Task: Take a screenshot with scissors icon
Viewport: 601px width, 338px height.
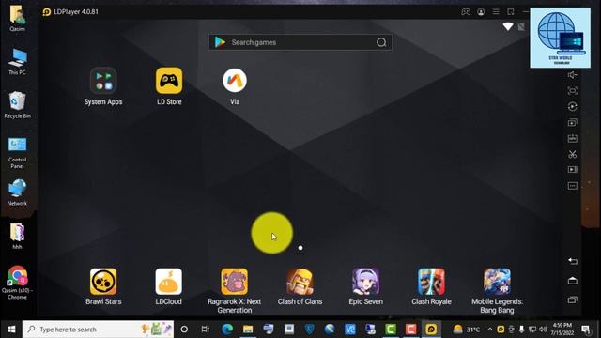Action: (572, 154)
